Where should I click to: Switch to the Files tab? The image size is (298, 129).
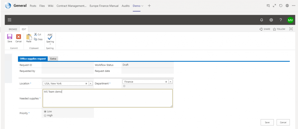tap(42, 6)
